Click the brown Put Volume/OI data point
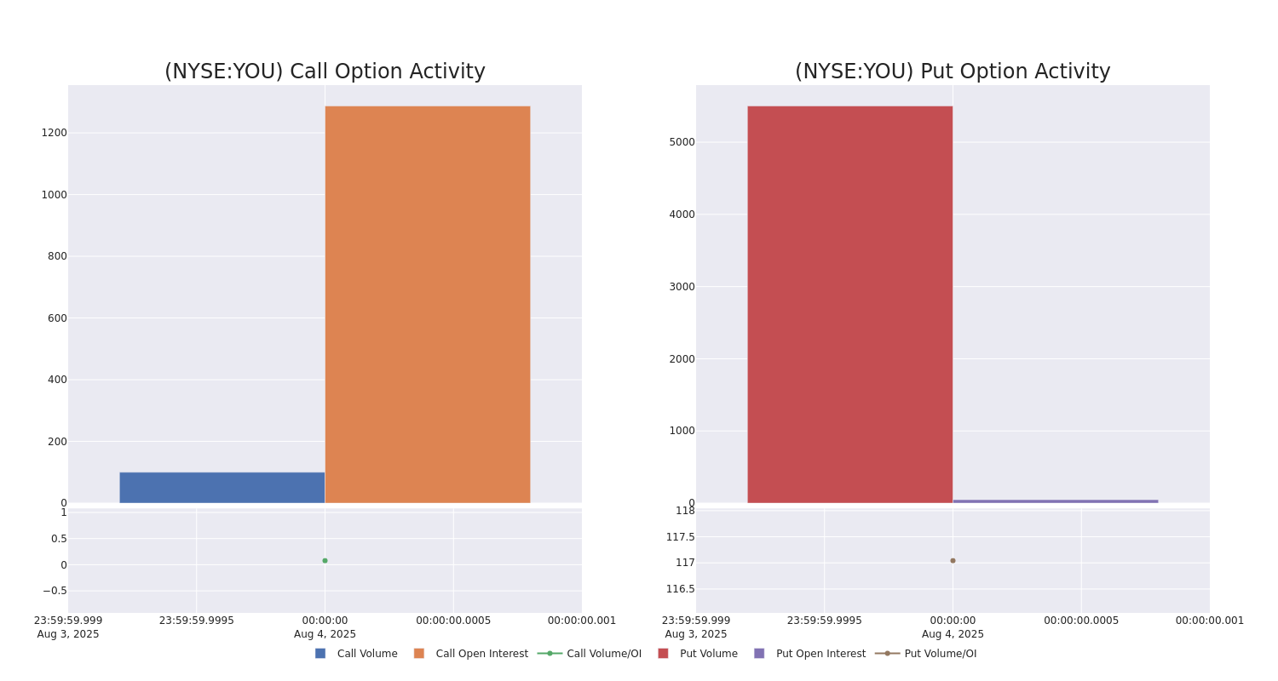 [953, 561]
